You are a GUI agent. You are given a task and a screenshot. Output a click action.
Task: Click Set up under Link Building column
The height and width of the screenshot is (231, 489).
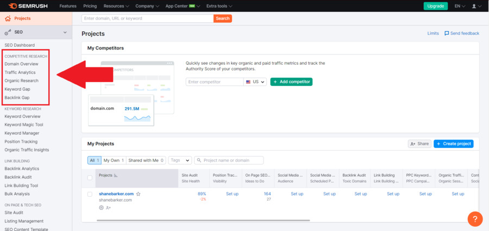point(393,194)
